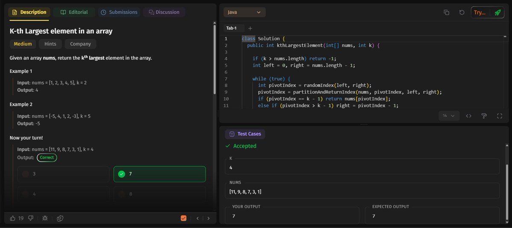This screenshot has height=228, width=512.
Task: Click the 'Now your turn!' text
Action: pyautogui.click(x=26, y=138)
